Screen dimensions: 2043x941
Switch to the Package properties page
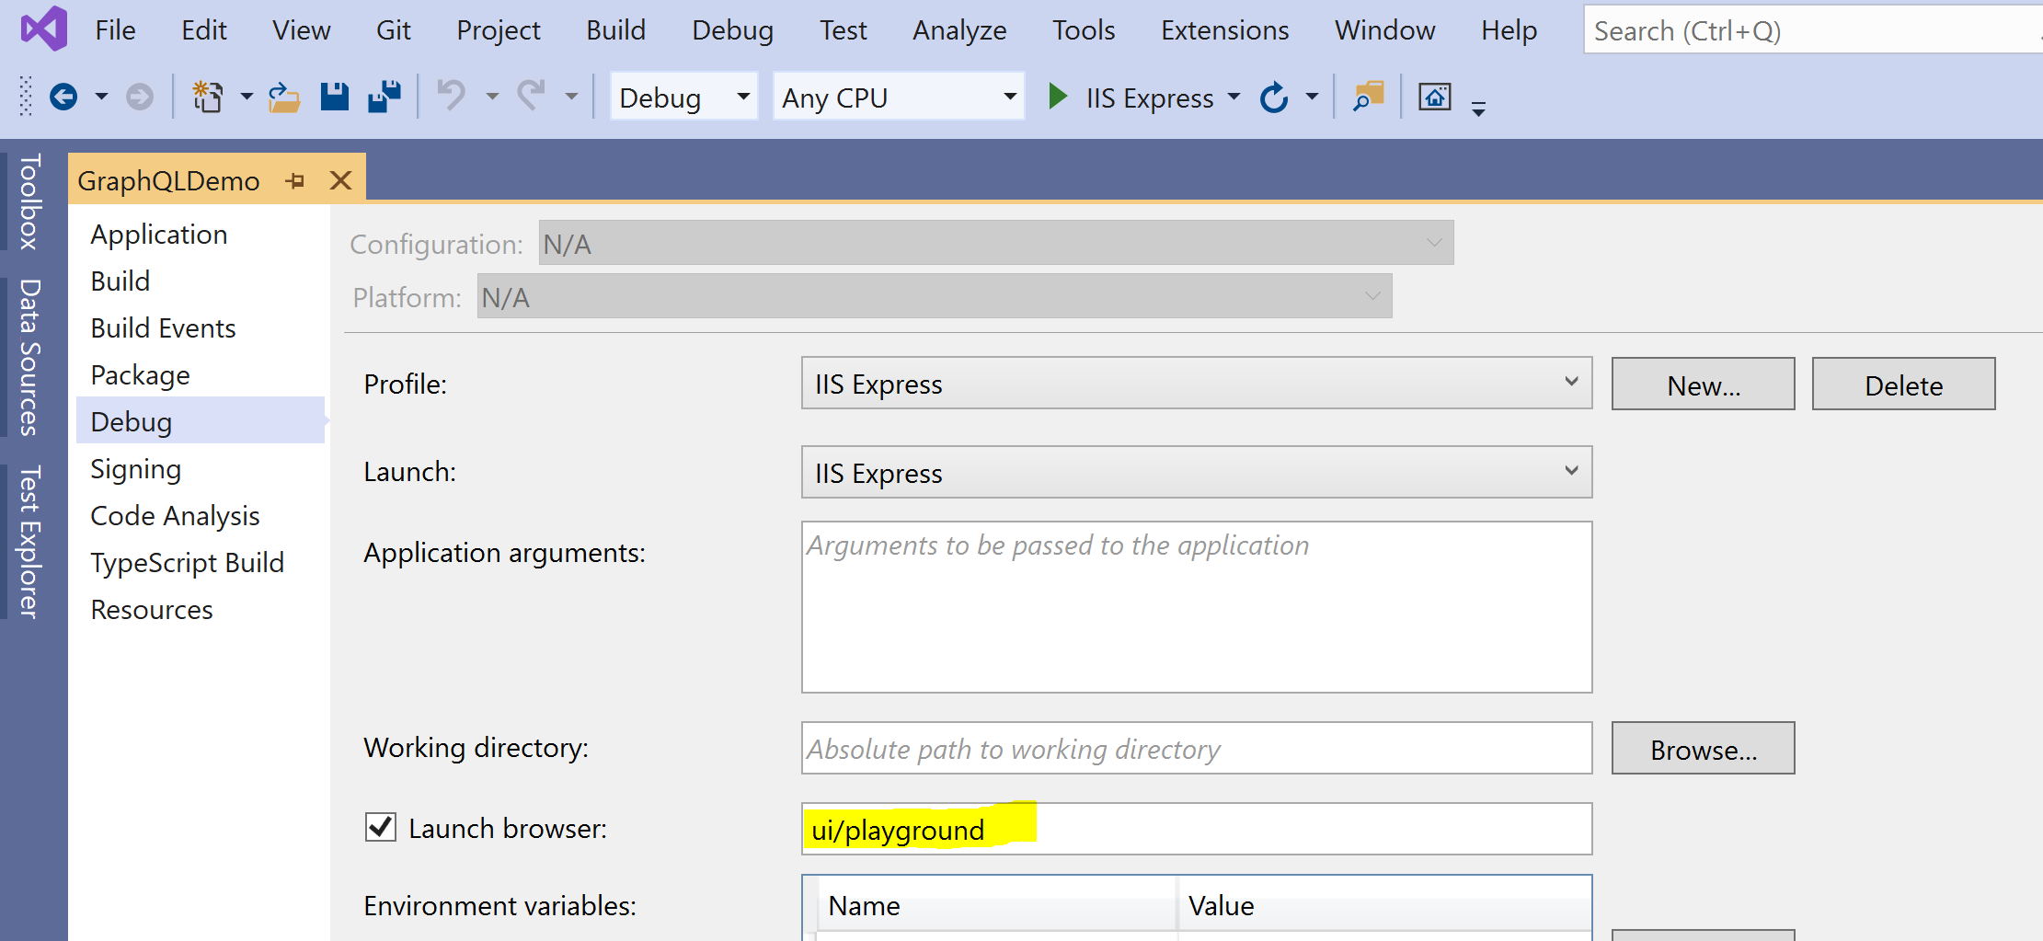click(x=140, y=374)
